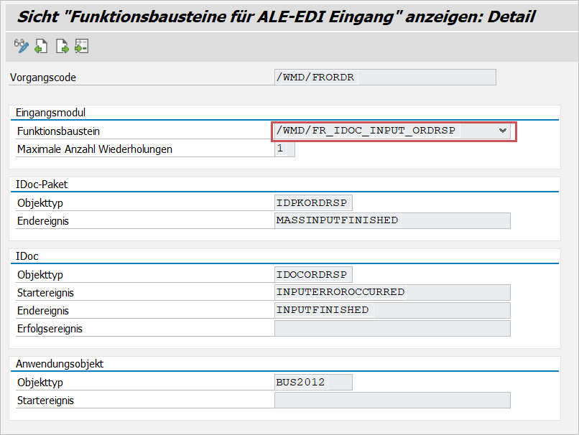Click the IDoc-Paket group header

point(42,184)
